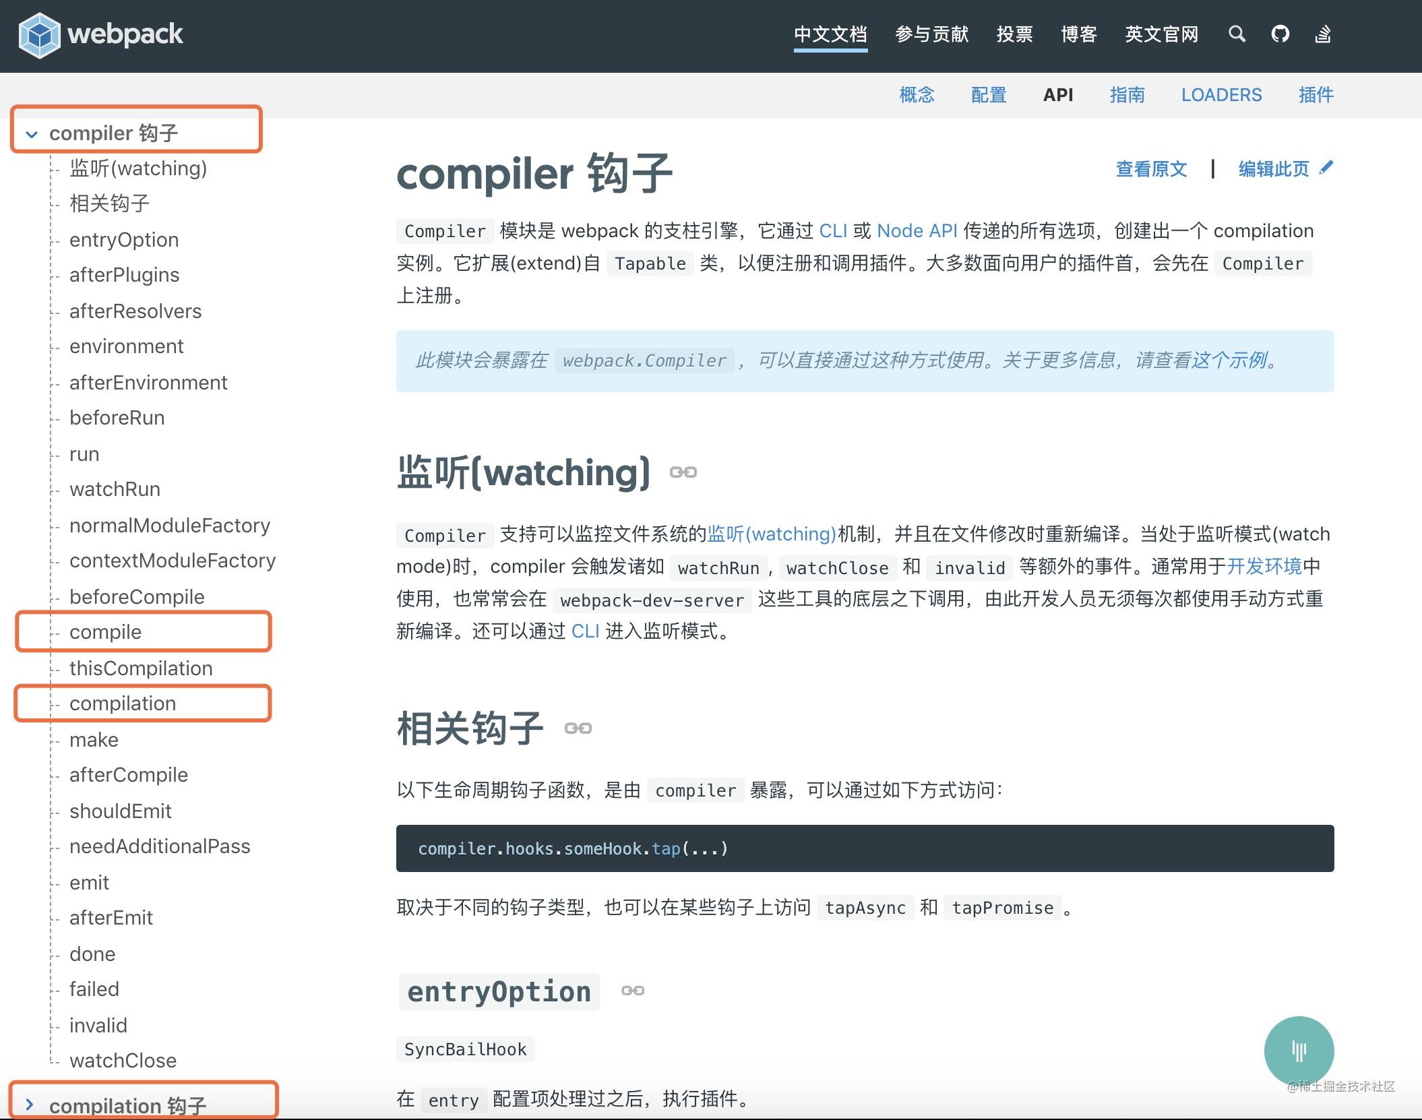The height and width of the screenshot is (1120, 1422).
Task: Jump to 监听(watching) in sidebar
Action: 138,168
